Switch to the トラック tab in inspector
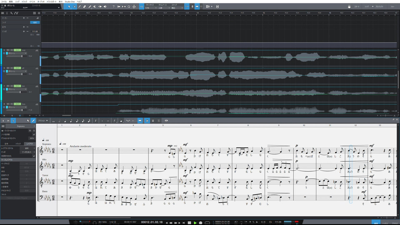The height and width of the screenshot is (225, 400). click(x=18, y=143)
